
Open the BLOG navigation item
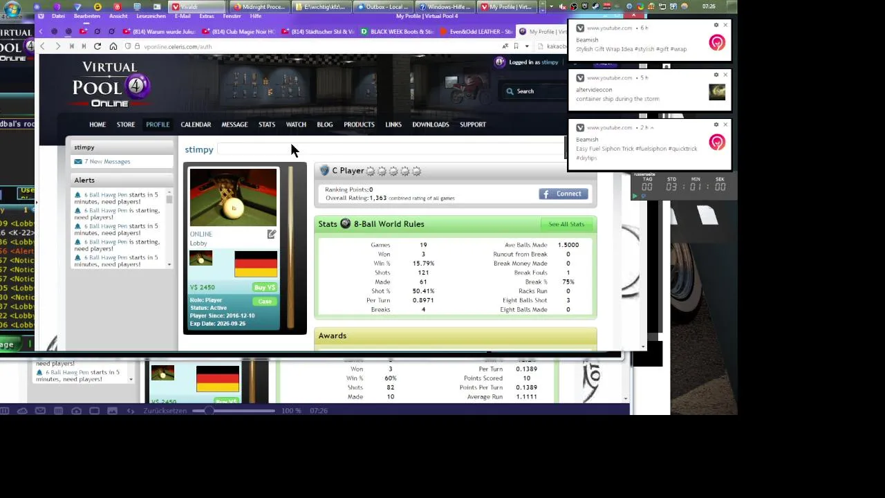coord(325,124)
